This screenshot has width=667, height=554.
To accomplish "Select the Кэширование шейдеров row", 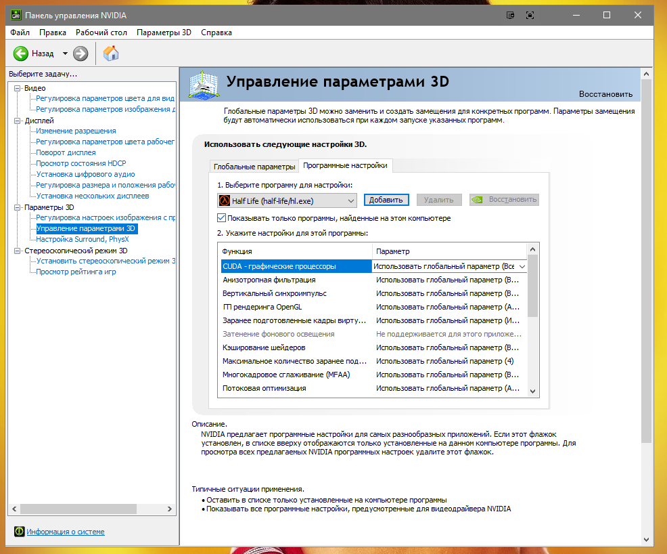I will tap(373, 347).
